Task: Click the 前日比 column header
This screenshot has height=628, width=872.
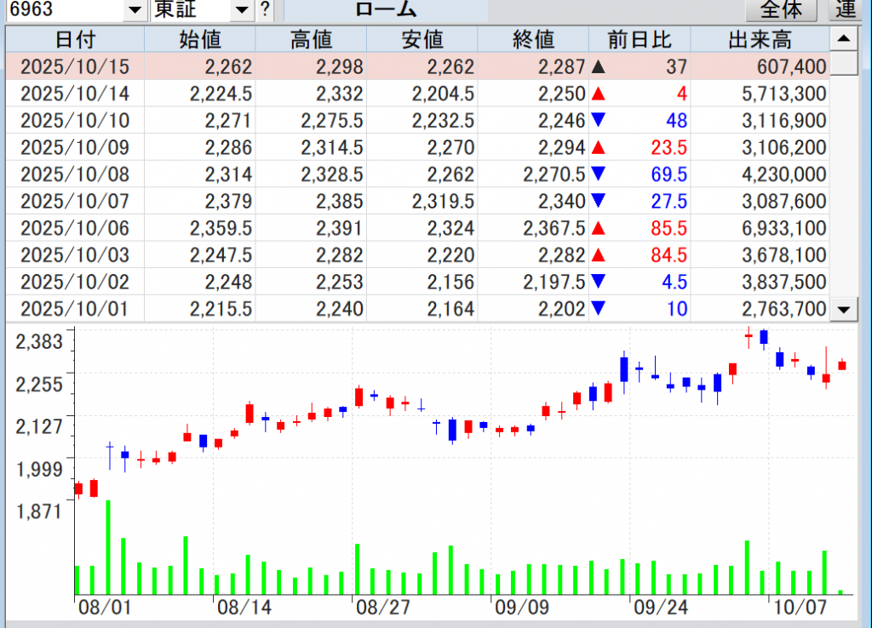Action: [x=639, y=39]
